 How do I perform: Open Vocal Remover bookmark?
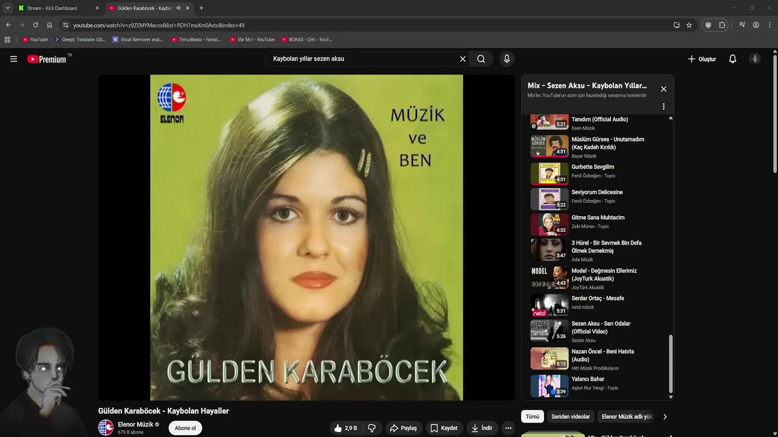point(138,39)
